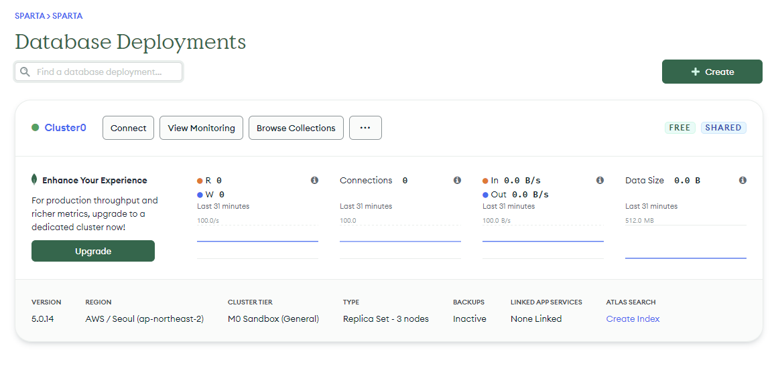Click the Out 0.0 B/s metric
Image resolution: width=776 pixels, height=366 pixels.
point(516,195)
